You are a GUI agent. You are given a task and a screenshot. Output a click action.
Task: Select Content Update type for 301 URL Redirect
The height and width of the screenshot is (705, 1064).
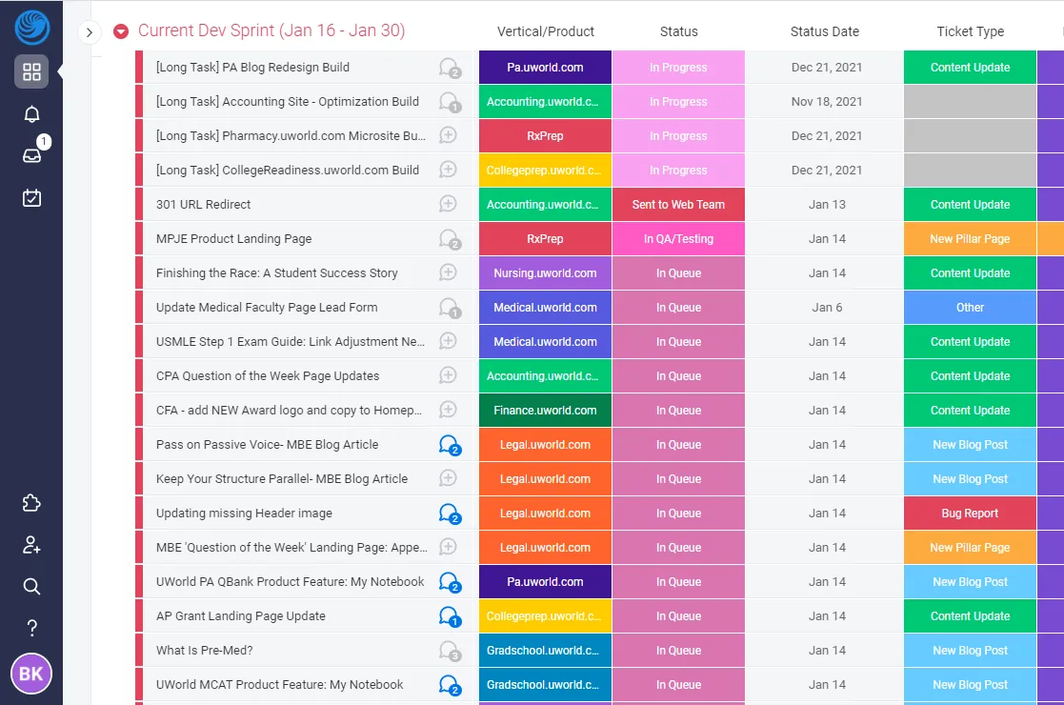click(970, 204)
